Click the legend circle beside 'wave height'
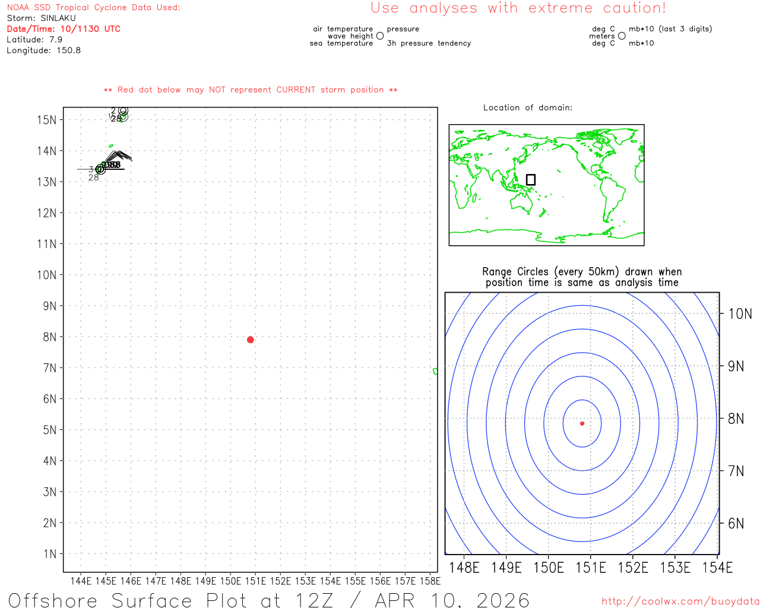This screenshot has height=608, width=760. tap(380, 36)
